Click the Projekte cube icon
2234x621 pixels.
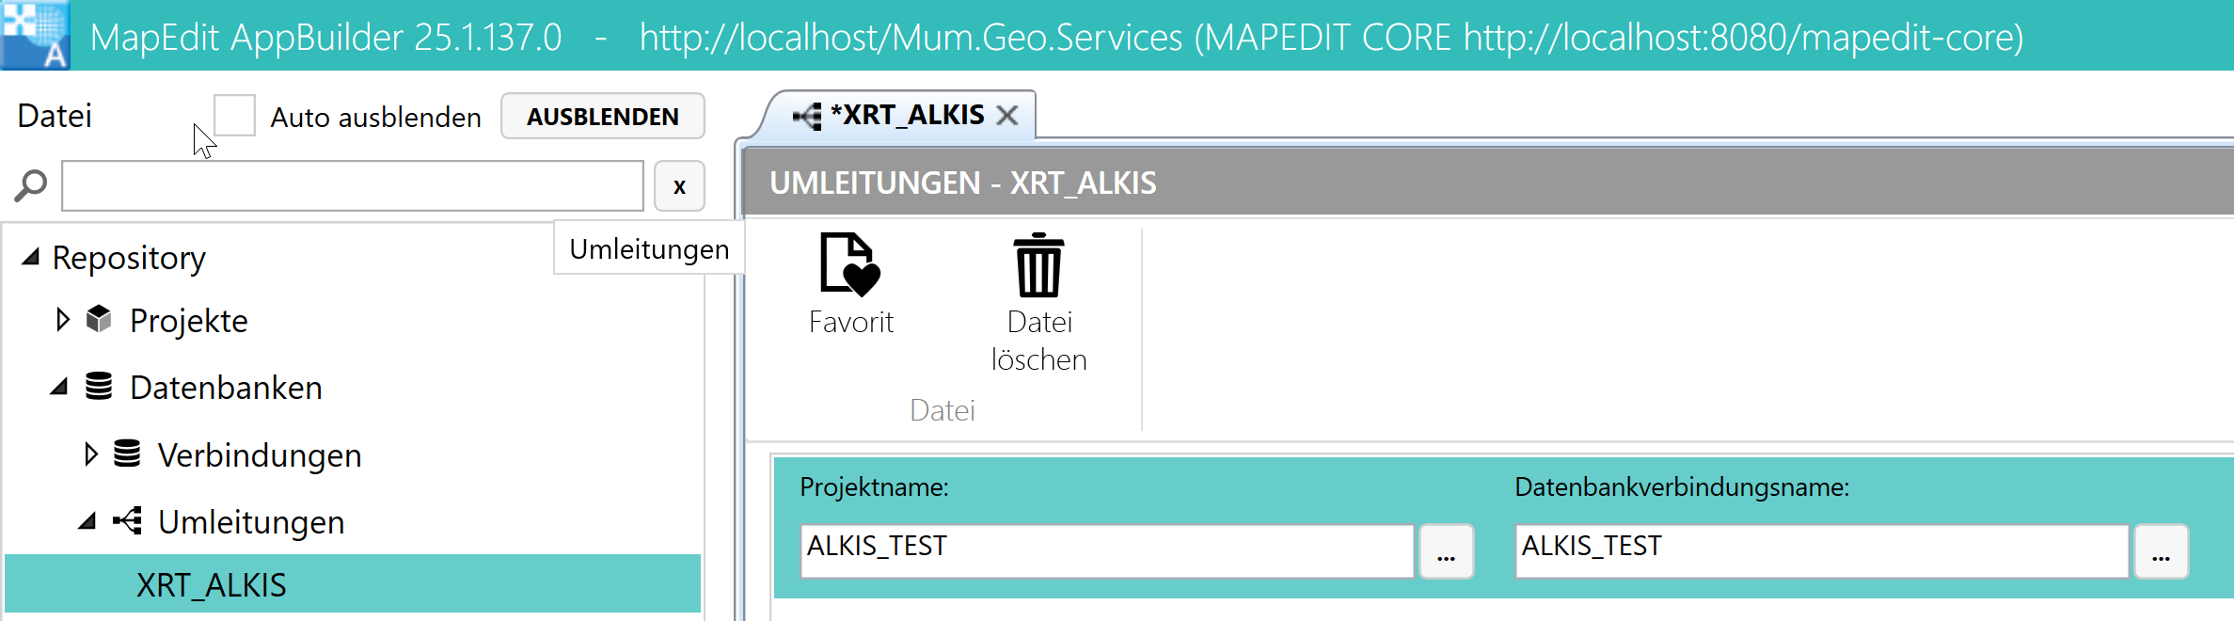99,320
